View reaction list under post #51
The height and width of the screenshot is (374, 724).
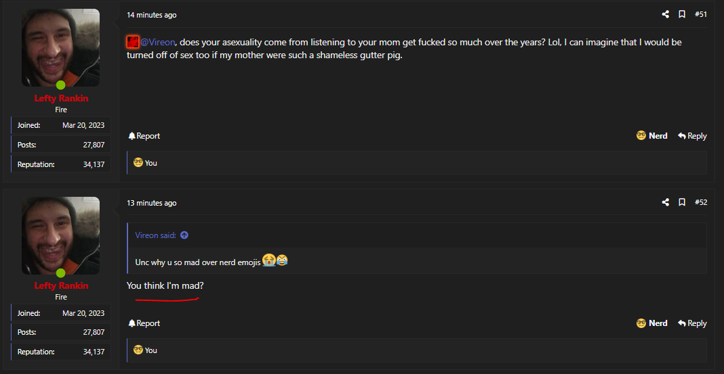pos(145,163)
